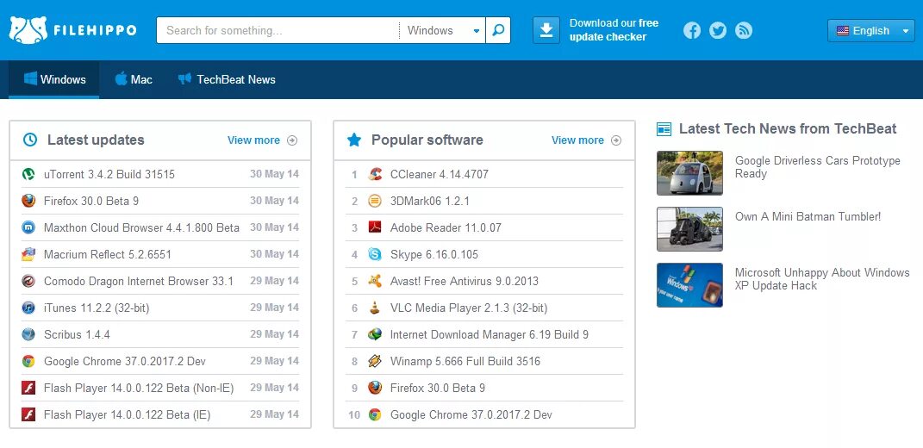Open uTorrent 3.4.2 Build 31515

(x=109, y=174)
